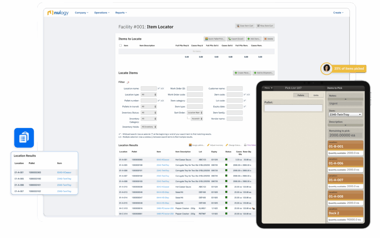Click the Assign pallets icon

pos(190,145)
